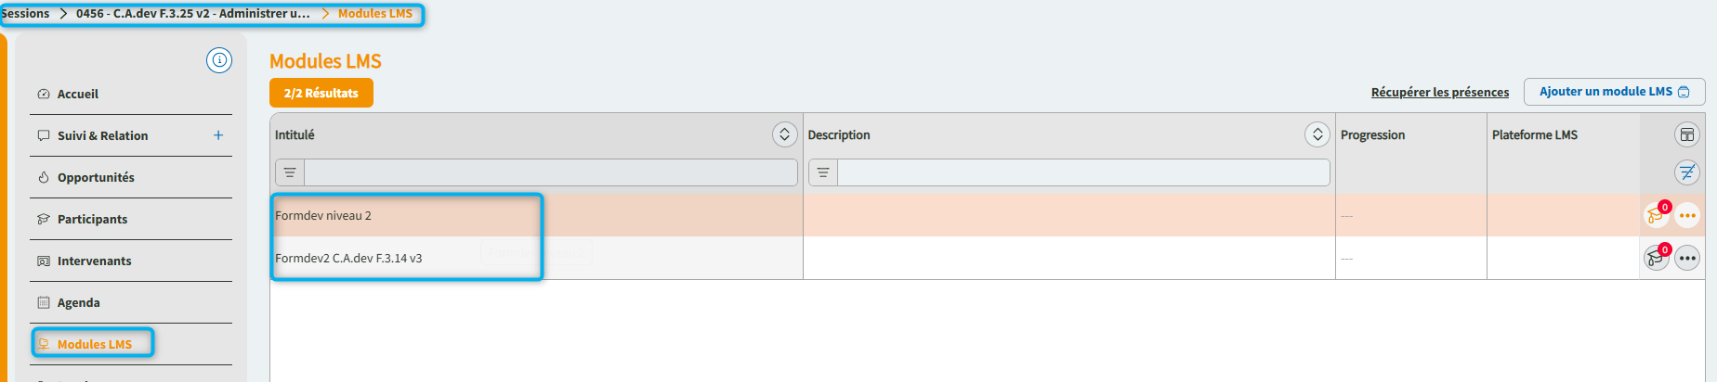Open three-dots menu for Formdev2 C.A.dev F.3.14 v3
Screen dimensions: 1717x382
(x=1687, y=259)
